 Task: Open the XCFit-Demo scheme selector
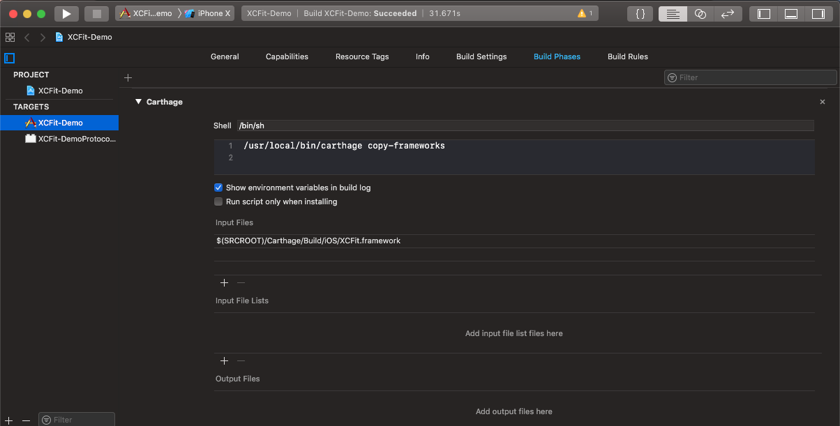click(x=146, y=13)
